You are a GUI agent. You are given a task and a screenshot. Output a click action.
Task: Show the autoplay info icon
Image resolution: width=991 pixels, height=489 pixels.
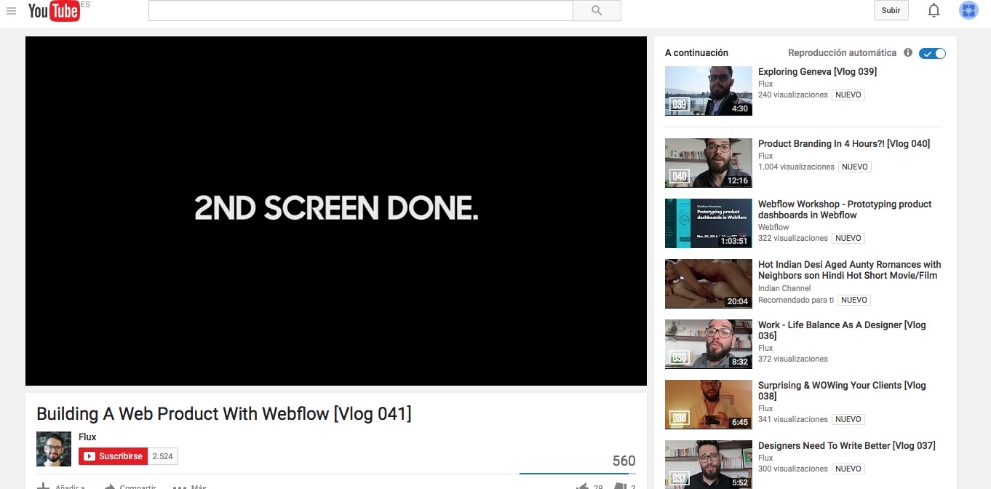click(907, 52)
